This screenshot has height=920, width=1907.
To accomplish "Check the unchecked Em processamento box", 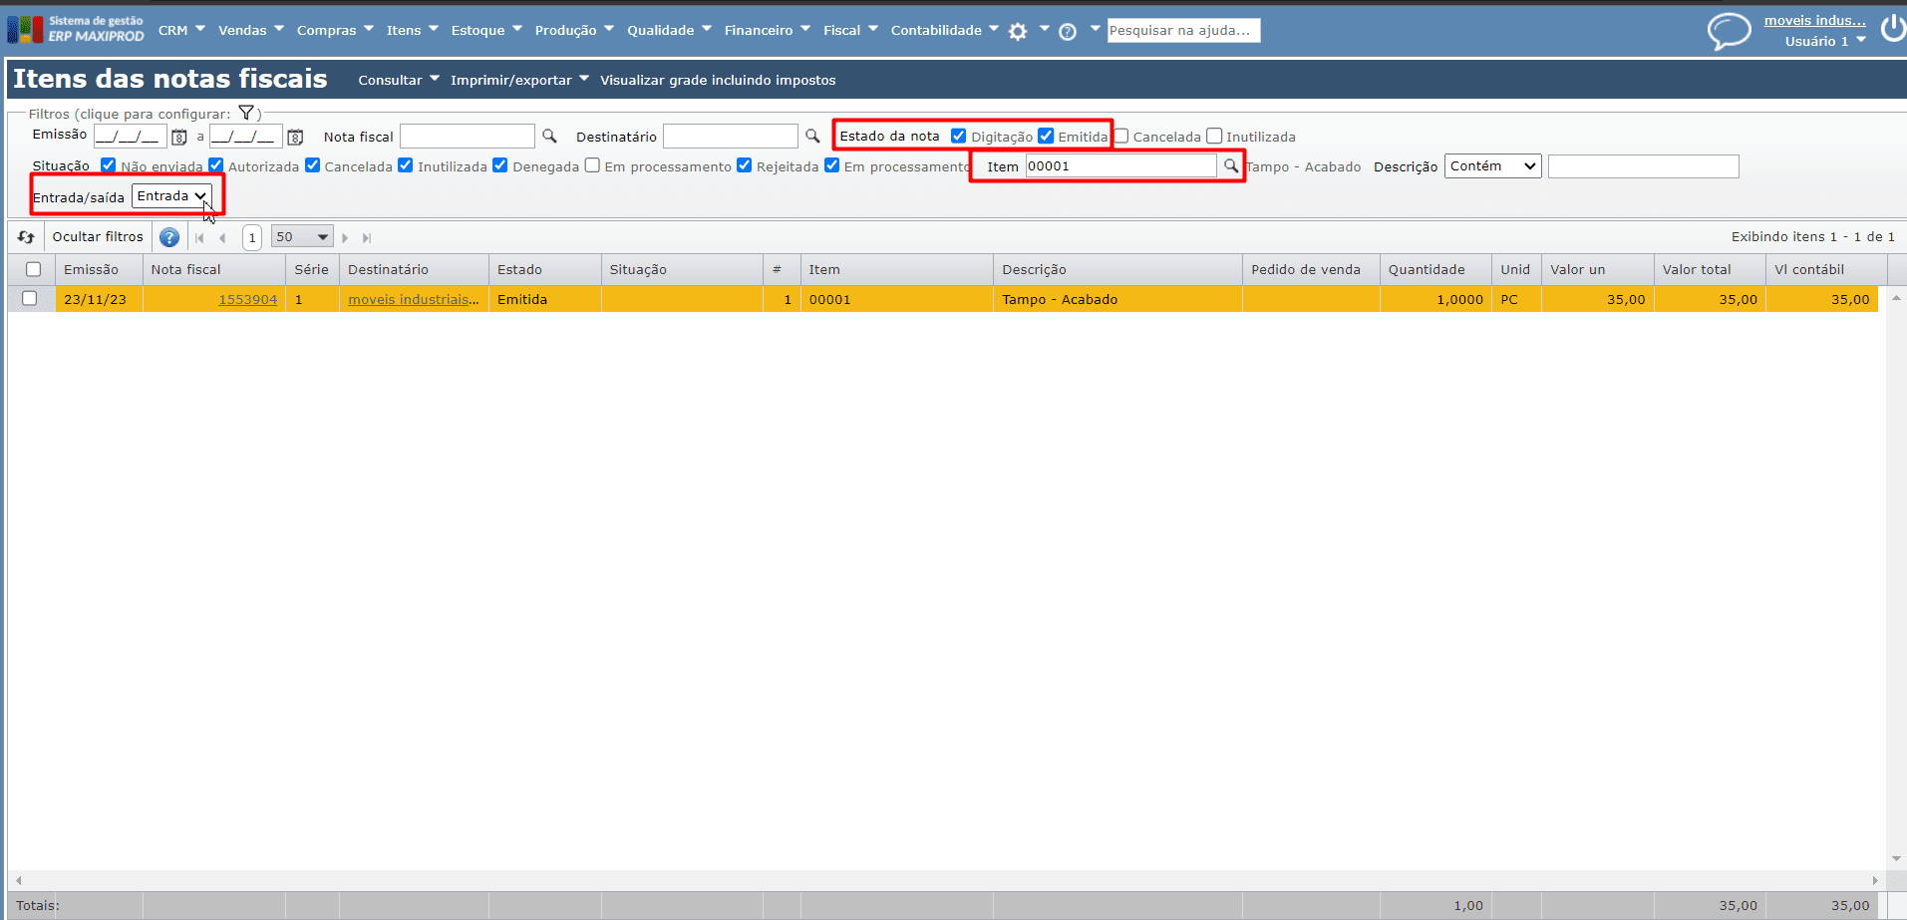I will point(592,165).
